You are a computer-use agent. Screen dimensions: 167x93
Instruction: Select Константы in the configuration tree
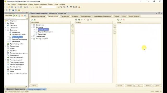click(13, 25)
